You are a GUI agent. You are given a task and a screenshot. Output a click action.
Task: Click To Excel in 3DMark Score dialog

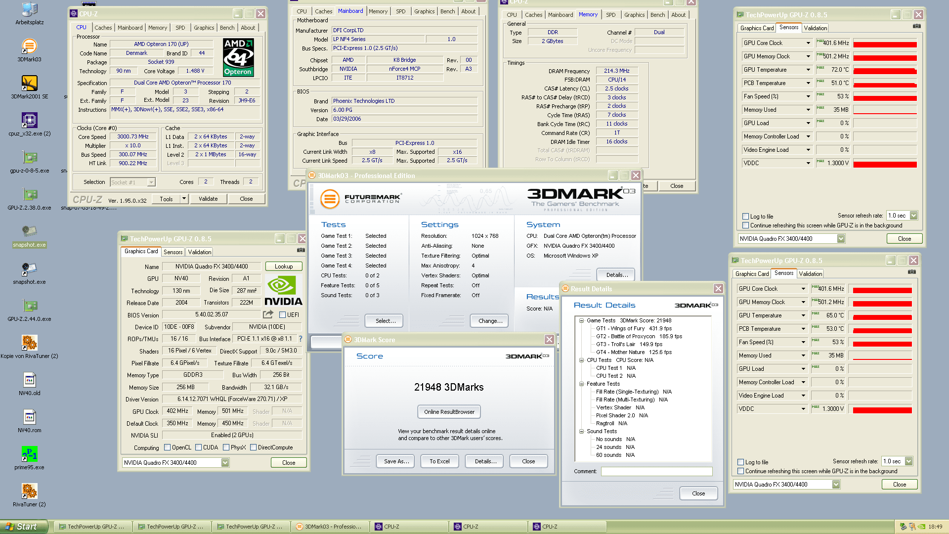(439, 461)
